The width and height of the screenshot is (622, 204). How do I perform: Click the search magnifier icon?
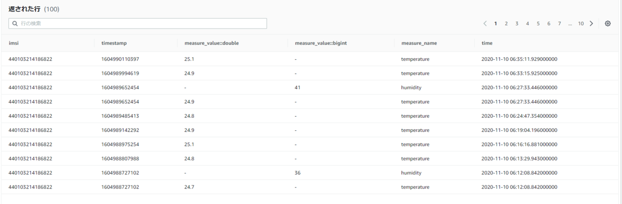point(15,24)
